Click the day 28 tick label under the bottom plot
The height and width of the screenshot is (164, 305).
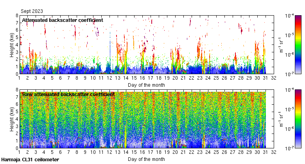coord(241,152)
